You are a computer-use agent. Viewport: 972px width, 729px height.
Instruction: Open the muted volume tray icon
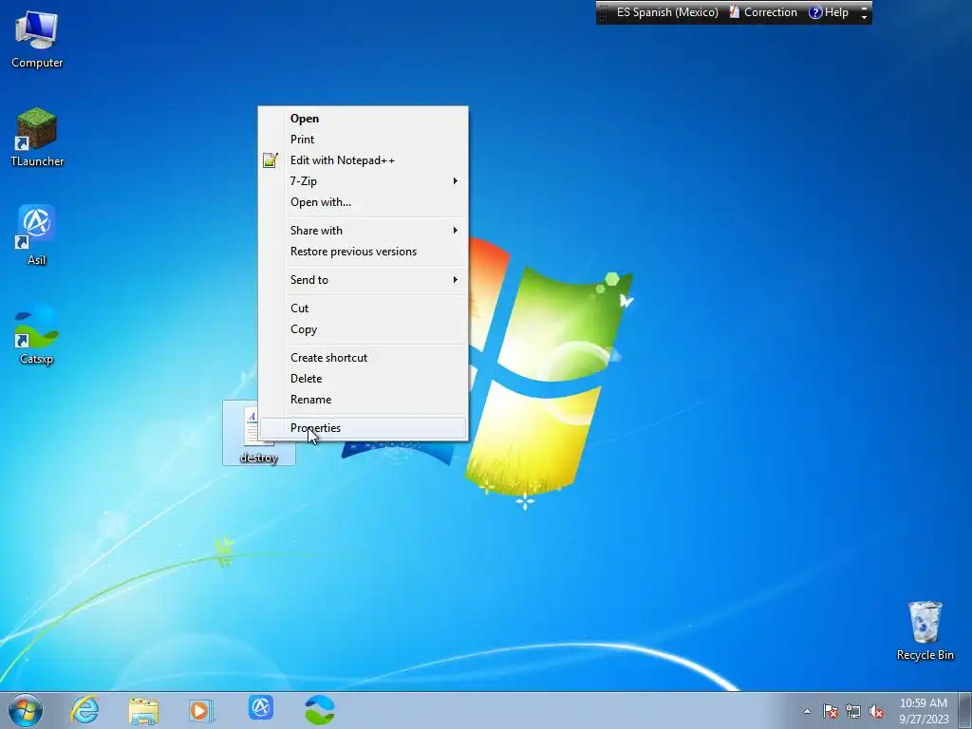pos(876,712)
